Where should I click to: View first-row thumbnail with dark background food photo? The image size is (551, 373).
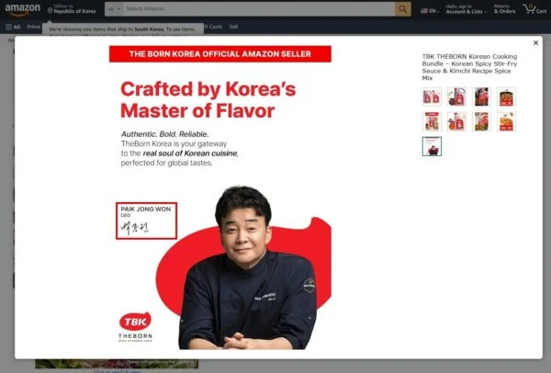pos(481,96)
